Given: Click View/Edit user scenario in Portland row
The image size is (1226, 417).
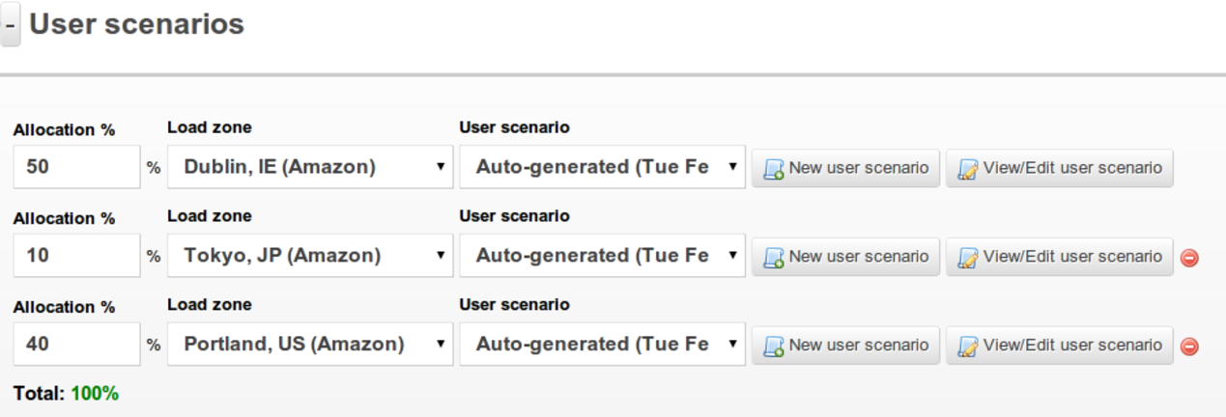Looking at the screenshot, I should [1059, 346].
